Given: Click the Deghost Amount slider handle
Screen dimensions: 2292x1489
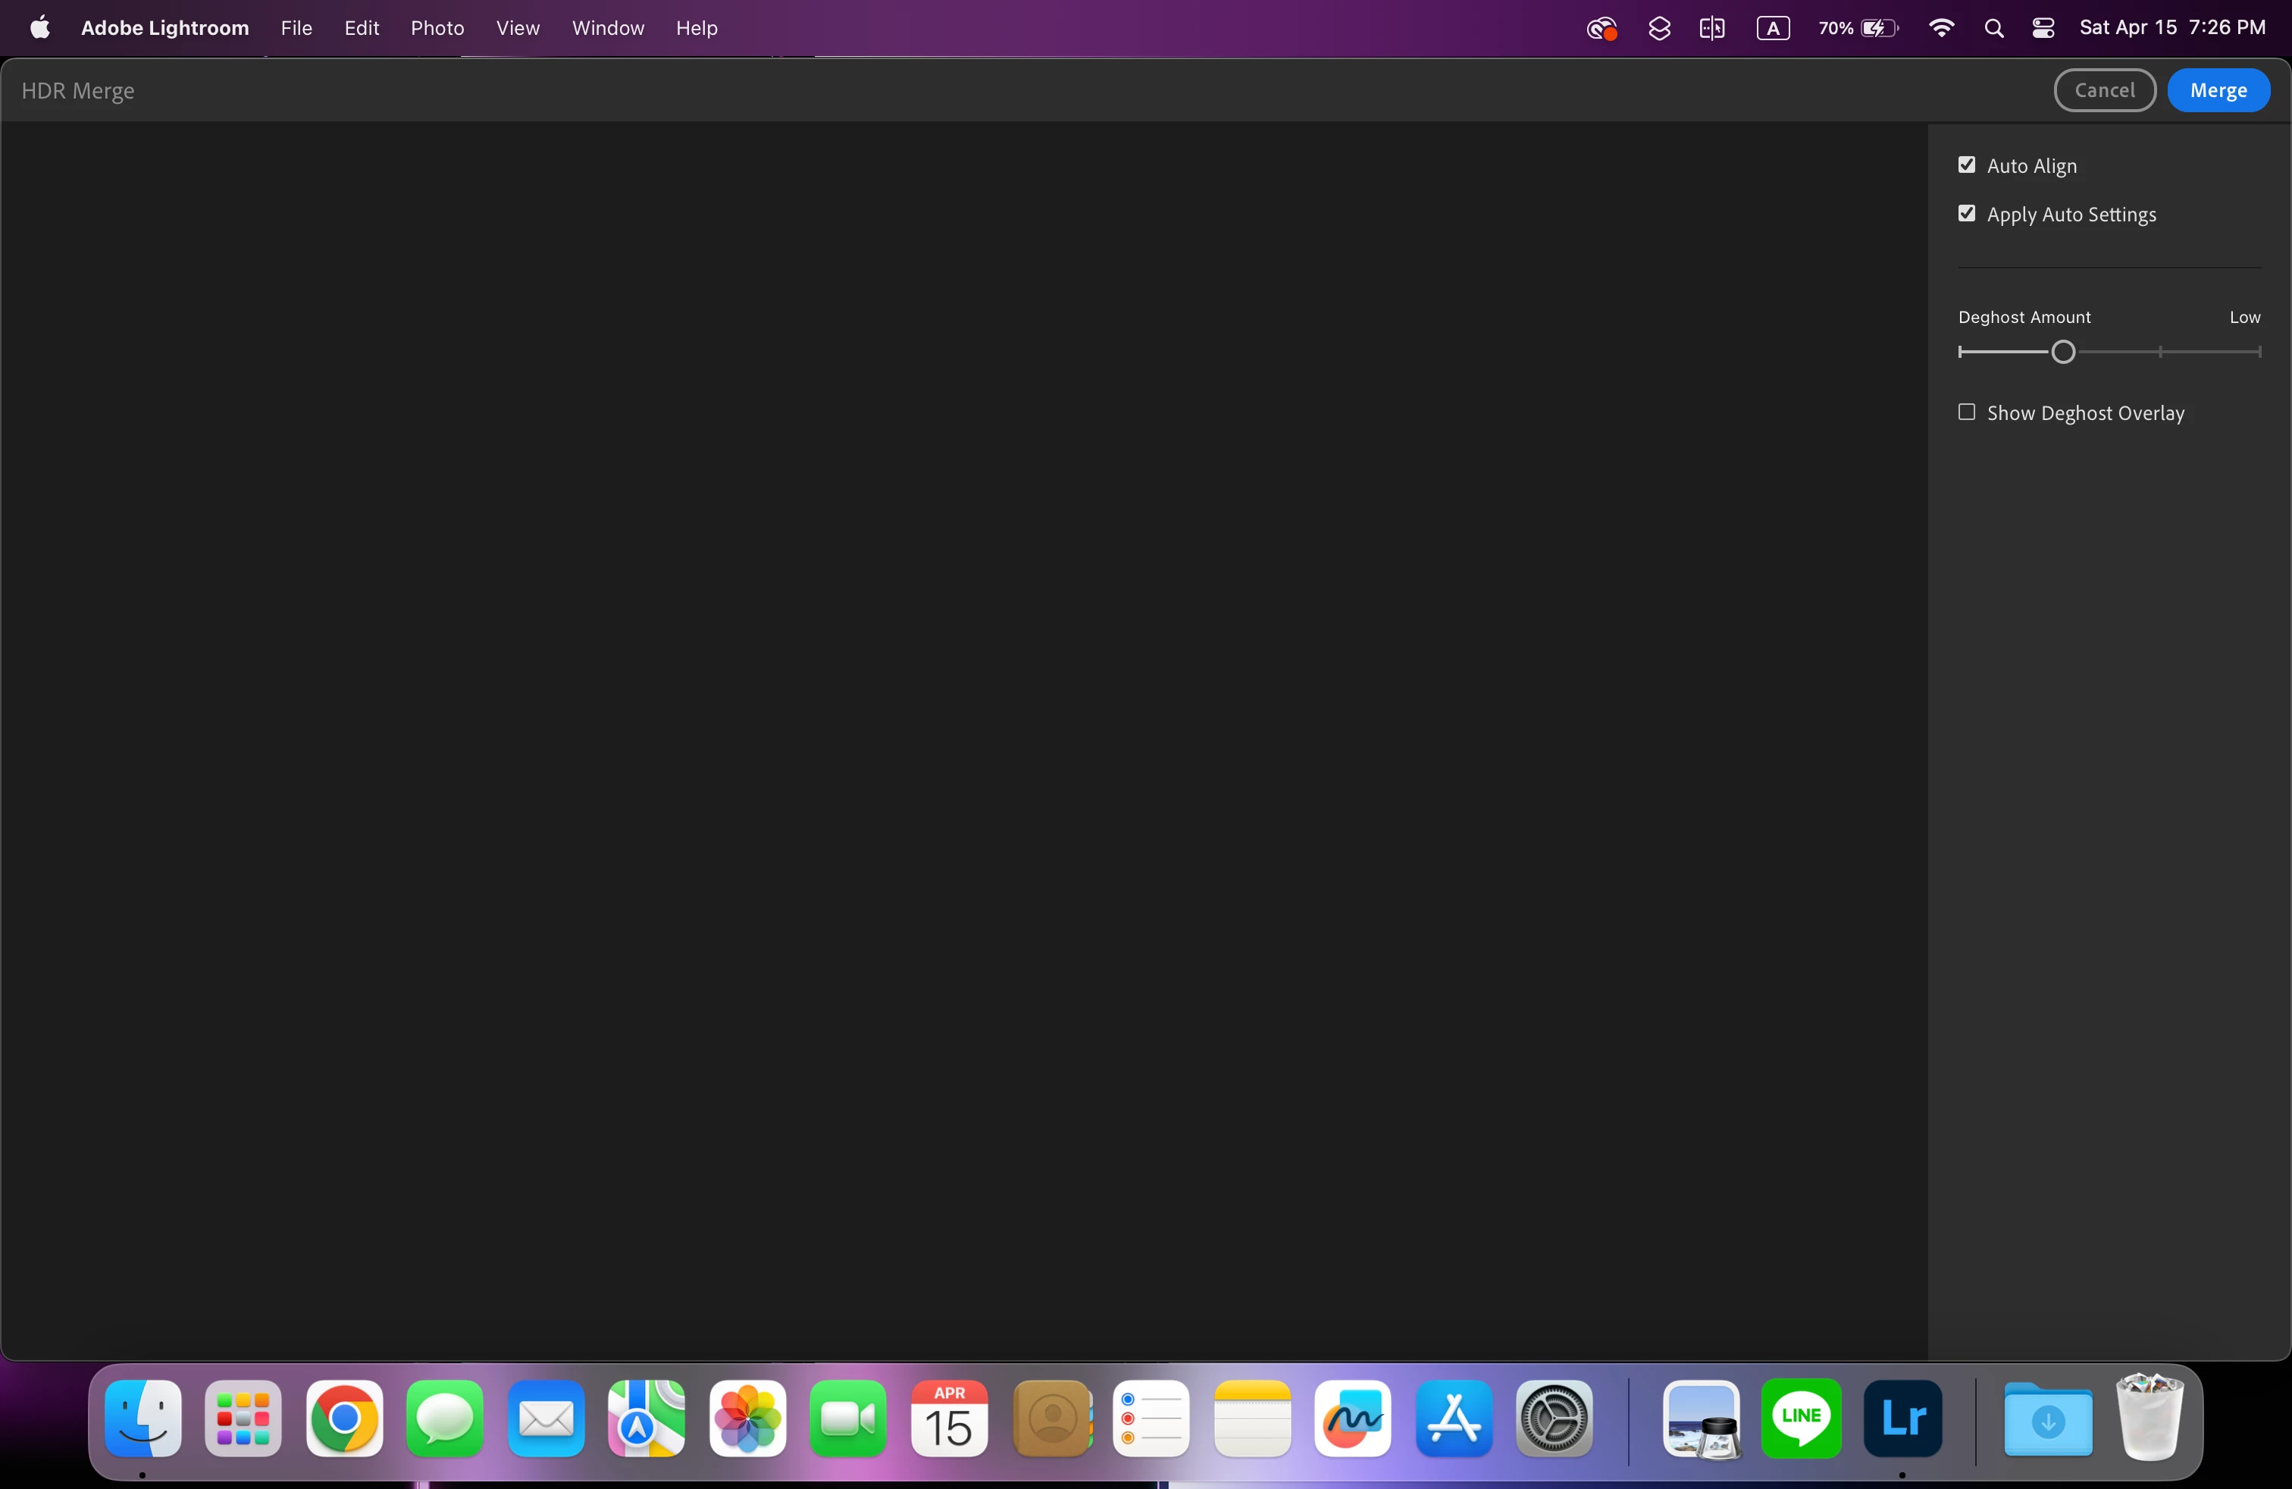Looking at the screenshot, I should 2063,353.
